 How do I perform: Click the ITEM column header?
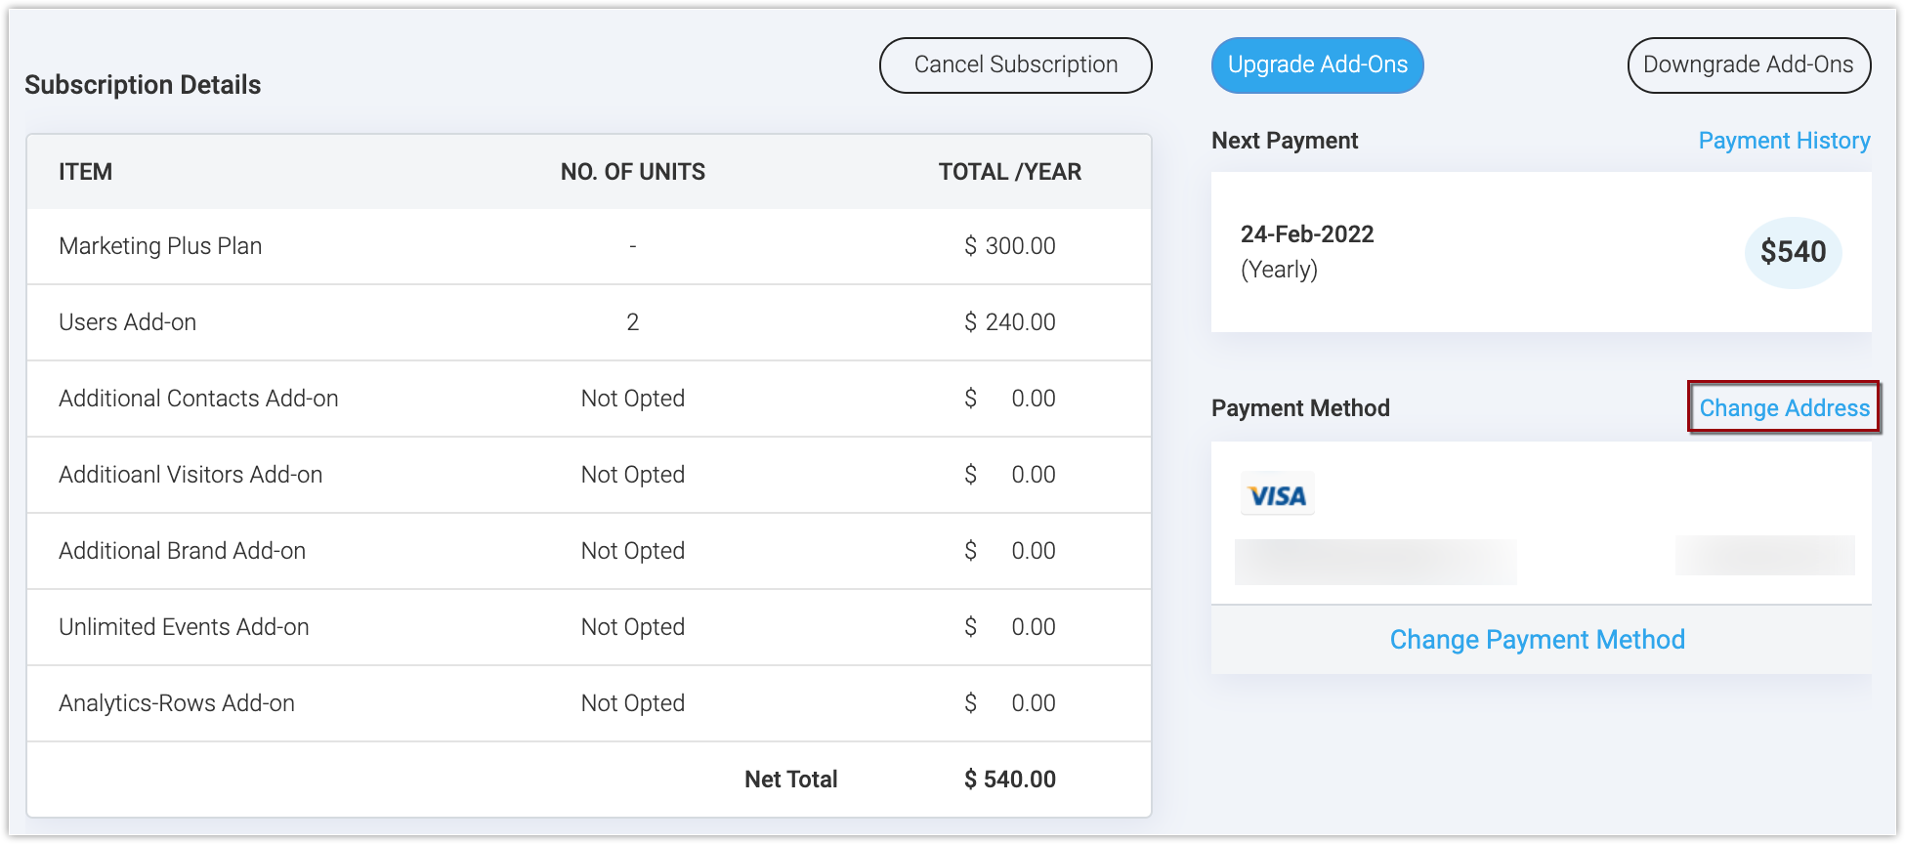[85, 172]
